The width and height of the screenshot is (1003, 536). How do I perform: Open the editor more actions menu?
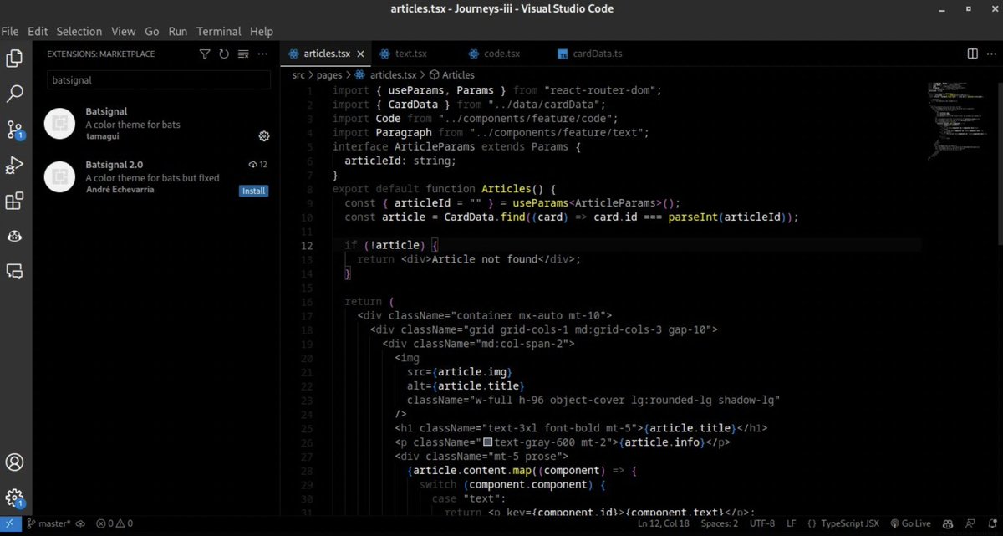point(990,54)
